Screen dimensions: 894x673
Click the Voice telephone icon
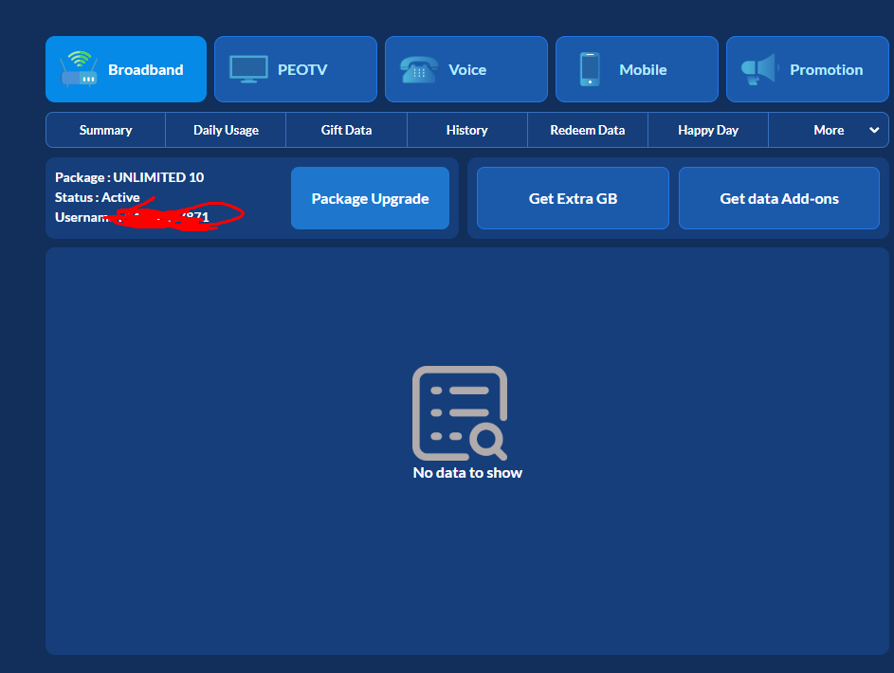[x=418, y=69]
